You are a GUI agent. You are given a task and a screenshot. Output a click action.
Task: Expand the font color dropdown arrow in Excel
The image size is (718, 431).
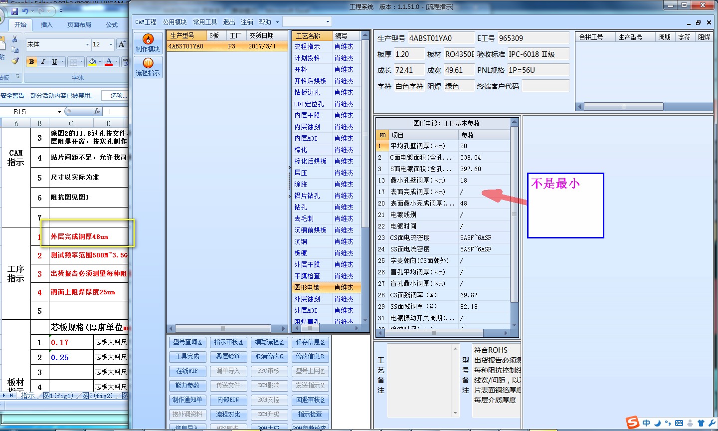(117, 62)
